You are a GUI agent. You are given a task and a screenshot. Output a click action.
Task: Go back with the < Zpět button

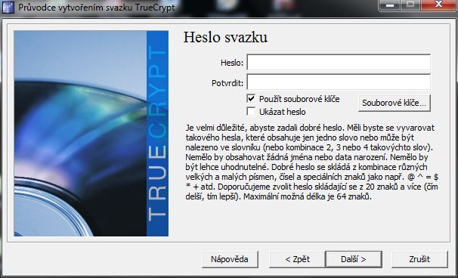297,259
